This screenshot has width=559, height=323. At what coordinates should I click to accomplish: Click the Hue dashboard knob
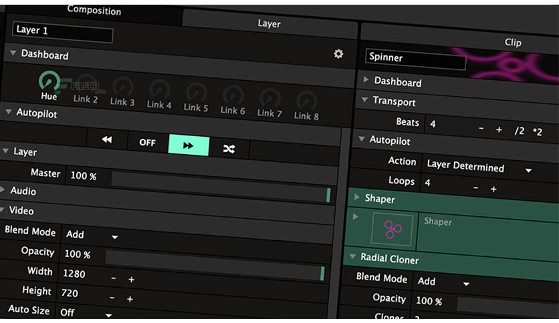(x=49, y=81)
